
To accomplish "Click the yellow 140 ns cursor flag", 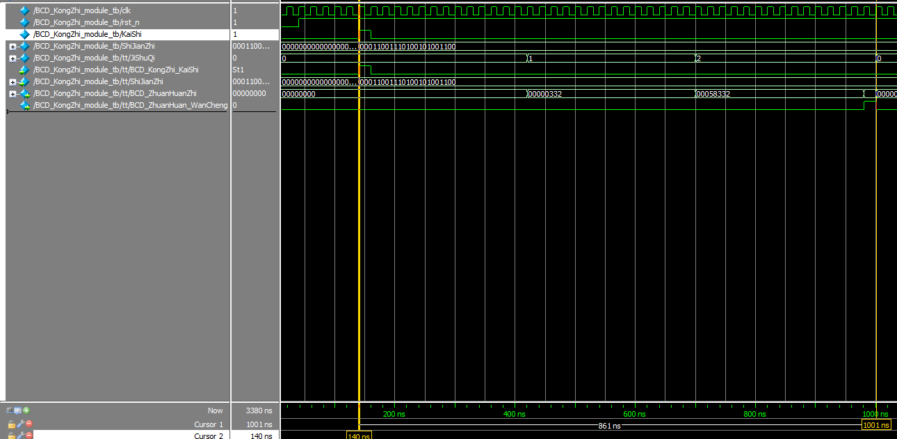I will (x=359, y=436).
